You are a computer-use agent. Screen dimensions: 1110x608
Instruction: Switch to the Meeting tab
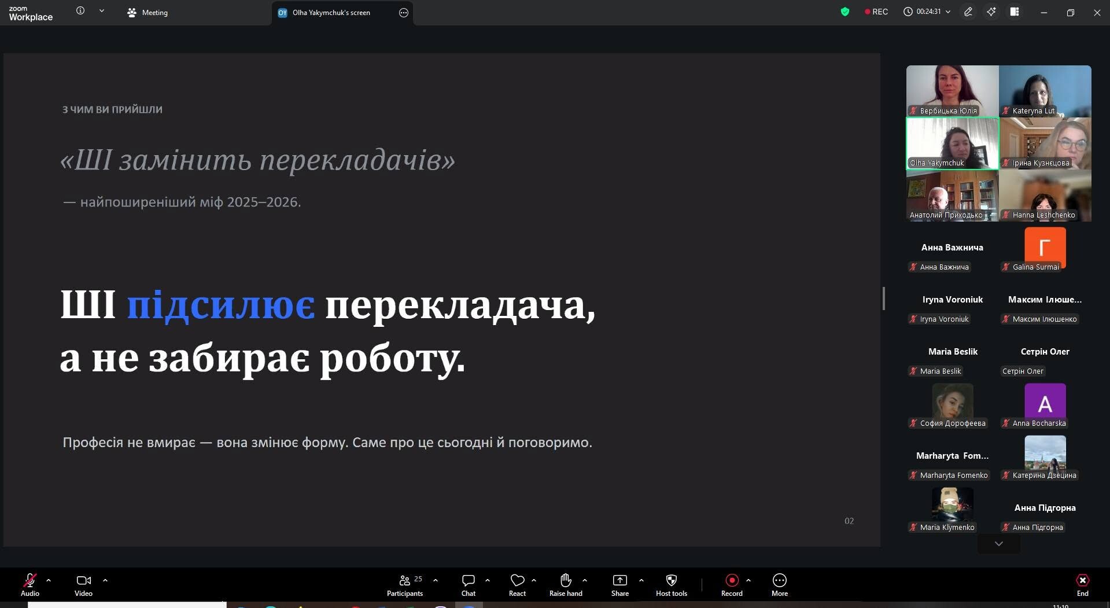pos(147,12)
